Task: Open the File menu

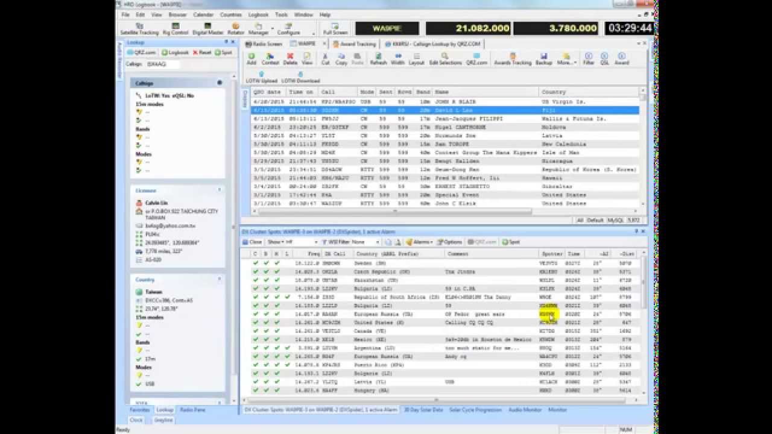Action: tap(125, 14)
